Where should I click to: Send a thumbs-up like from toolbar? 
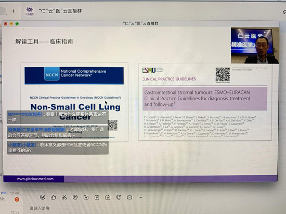[54, 197]
